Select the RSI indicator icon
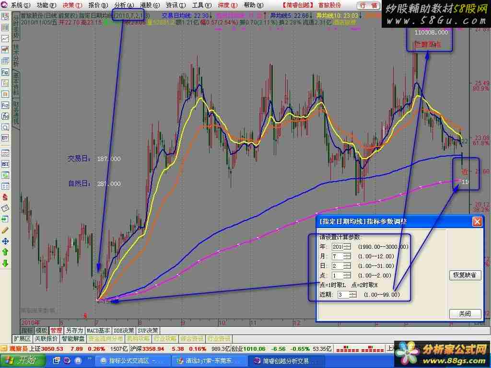Viewport: 491px width, 368px height. tap(5, 164)
